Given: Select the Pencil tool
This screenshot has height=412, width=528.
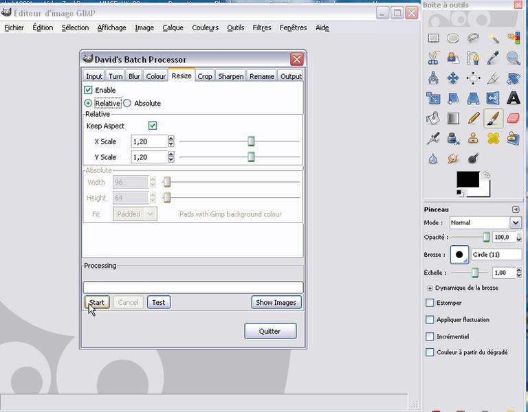Looking at the screenshot, I should tap(473, 118).
